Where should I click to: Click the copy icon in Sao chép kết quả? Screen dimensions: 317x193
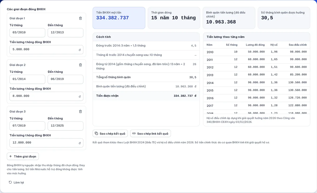(96, 134)
